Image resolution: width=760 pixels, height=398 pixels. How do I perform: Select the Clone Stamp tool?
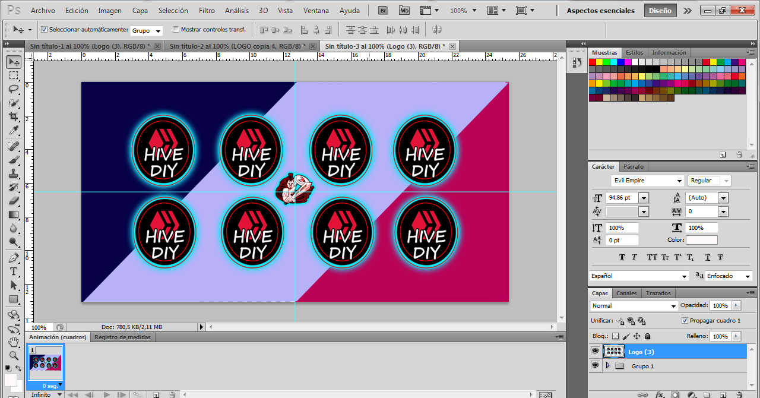14,173
